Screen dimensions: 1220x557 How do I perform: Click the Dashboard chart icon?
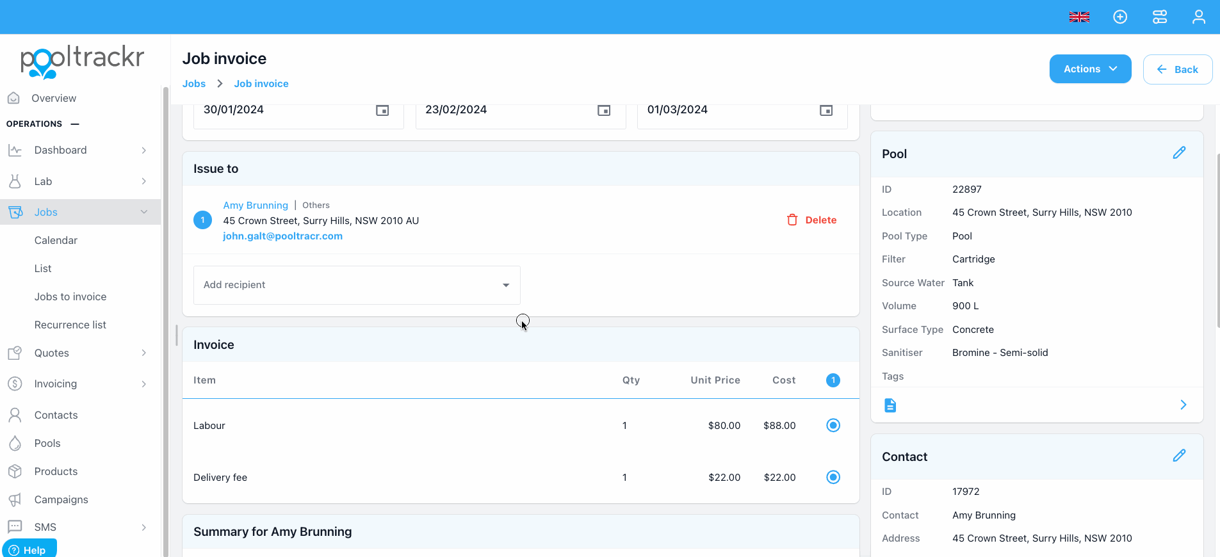15,150
